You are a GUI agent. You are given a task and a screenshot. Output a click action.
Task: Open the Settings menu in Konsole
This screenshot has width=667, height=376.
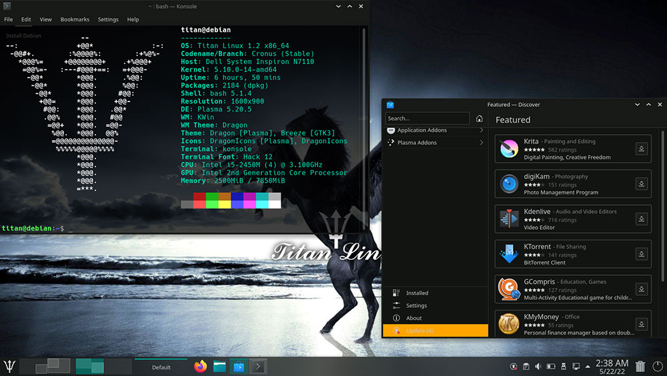(108, 19)
